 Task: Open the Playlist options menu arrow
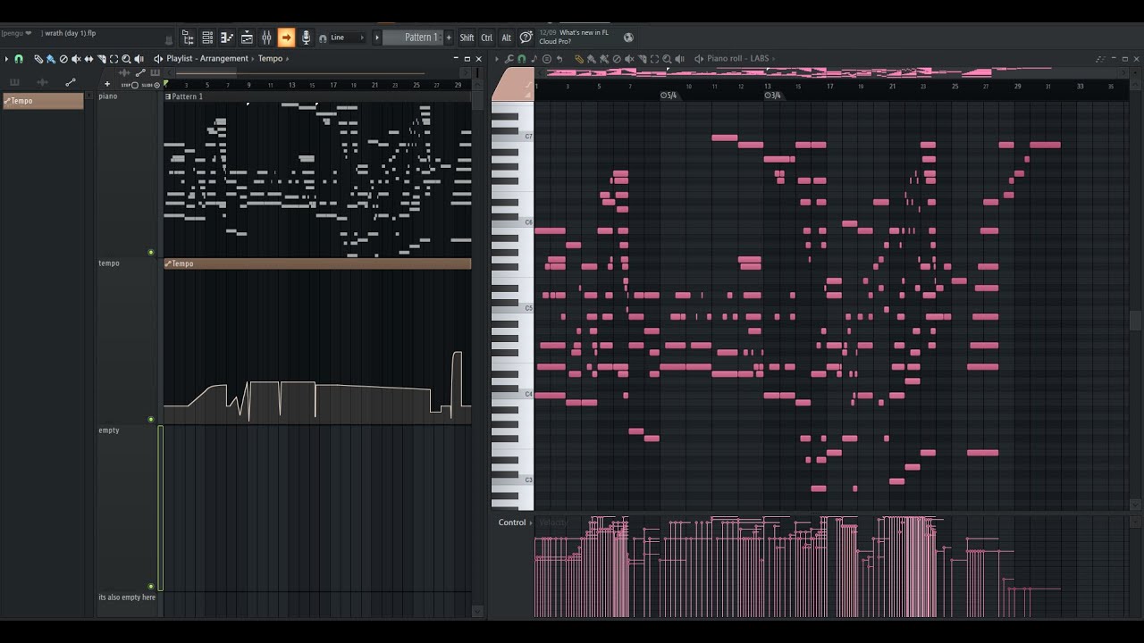click(x=6, y=59)
